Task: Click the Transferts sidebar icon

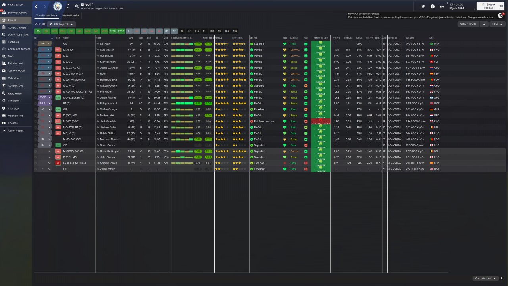Action: 4,100
